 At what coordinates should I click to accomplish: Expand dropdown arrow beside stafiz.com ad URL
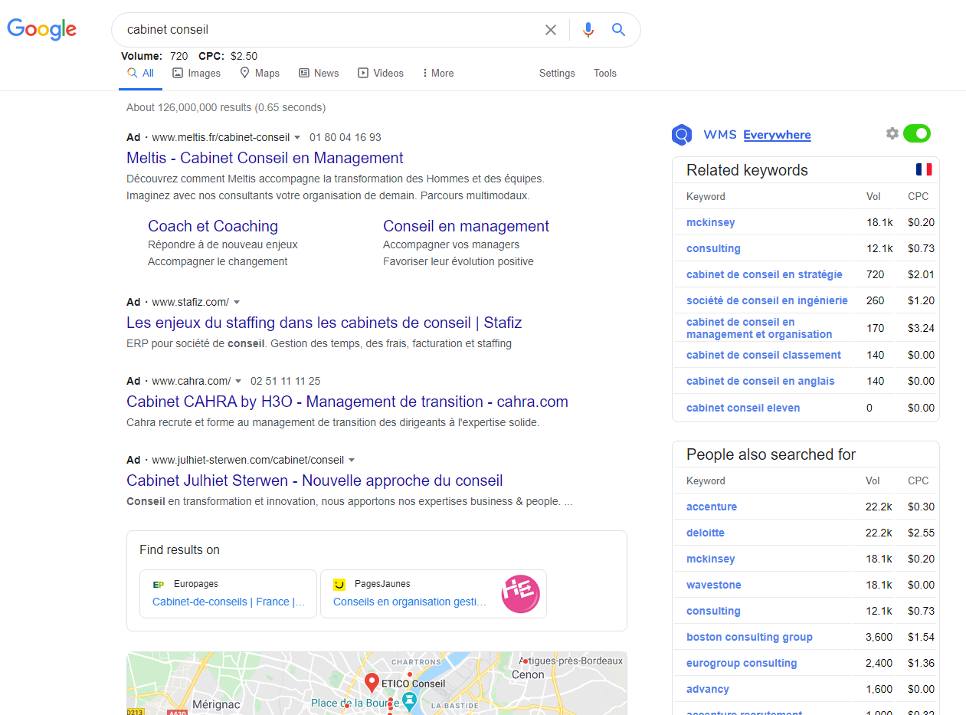coord(237,303)
